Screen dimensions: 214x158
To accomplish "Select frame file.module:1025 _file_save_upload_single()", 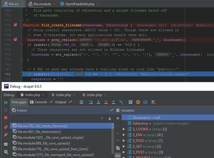I will point(61,138).
